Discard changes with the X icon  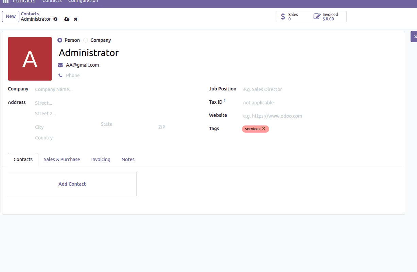click(75, 19)
